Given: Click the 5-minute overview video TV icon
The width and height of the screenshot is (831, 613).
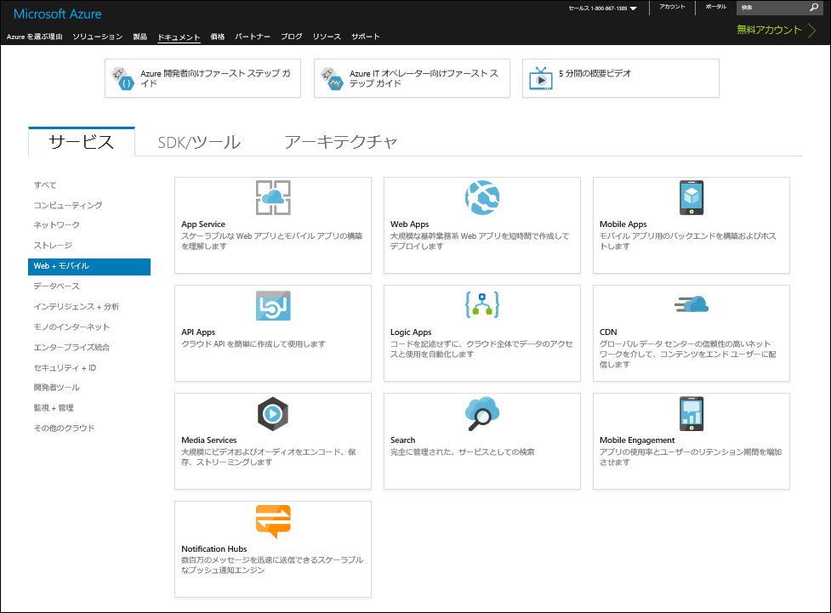Looking at the screenshot, I should point(541,78).
